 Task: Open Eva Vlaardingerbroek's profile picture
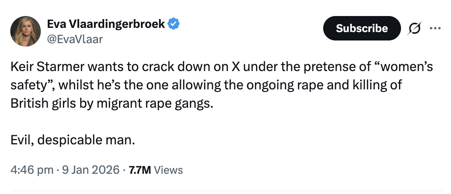coord(26,31)
